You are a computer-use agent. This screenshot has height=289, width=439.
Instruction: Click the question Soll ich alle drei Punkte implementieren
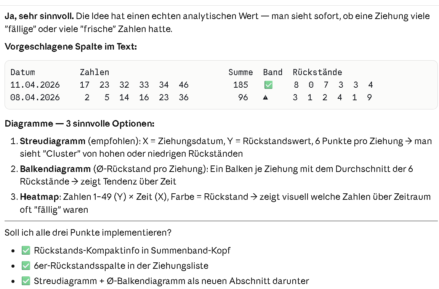(x=88, y=232)
